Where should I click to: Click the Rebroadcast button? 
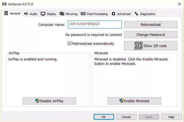(x=151, y=25)
